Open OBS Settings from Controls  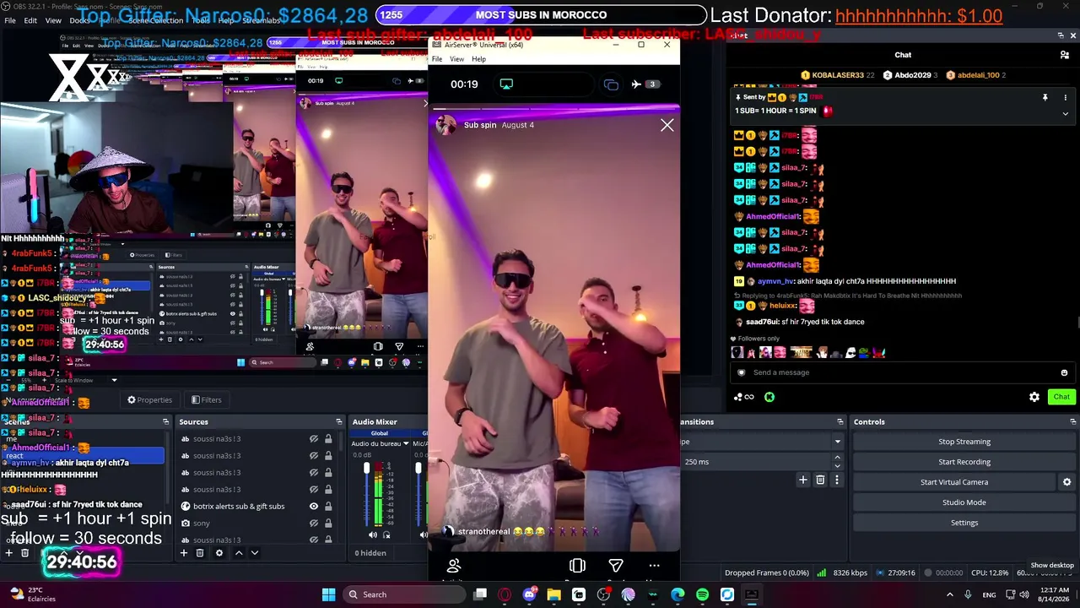(x=964, y=523)
